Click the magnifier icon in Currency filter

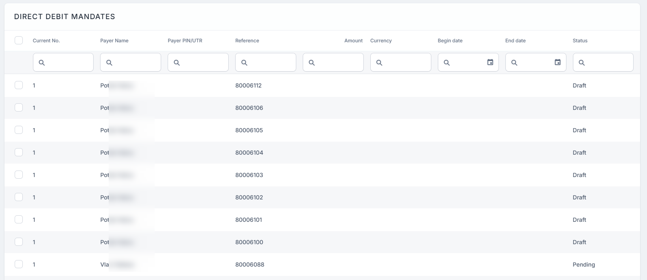click(379, 63)
